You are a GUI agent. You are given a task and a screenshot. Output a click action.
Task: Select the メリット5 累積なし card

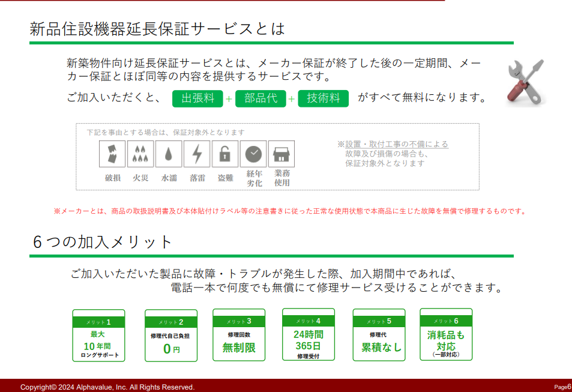(x=379, y=335)
